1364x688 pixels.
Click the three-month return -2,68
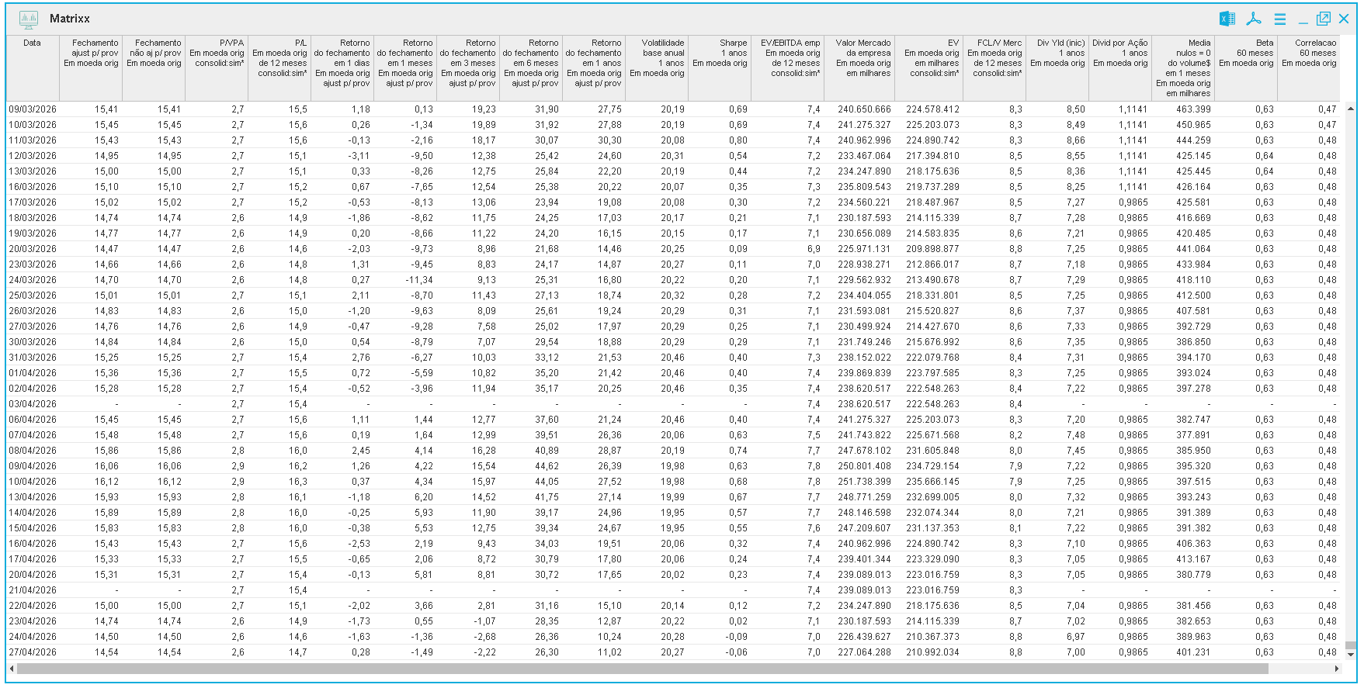487,637
